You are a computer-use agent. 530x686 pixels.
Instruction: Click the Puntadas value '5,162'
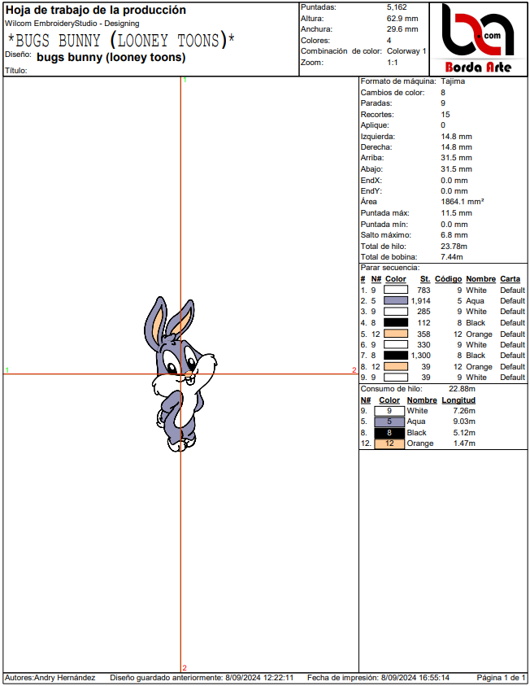(x=397, y=7)
